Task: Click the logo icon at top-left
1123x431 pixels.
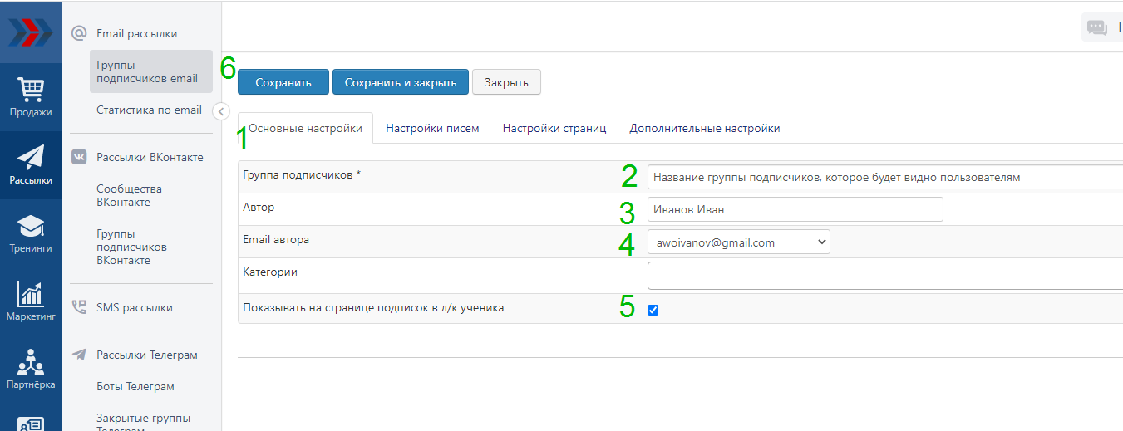Action: point(31,33)
